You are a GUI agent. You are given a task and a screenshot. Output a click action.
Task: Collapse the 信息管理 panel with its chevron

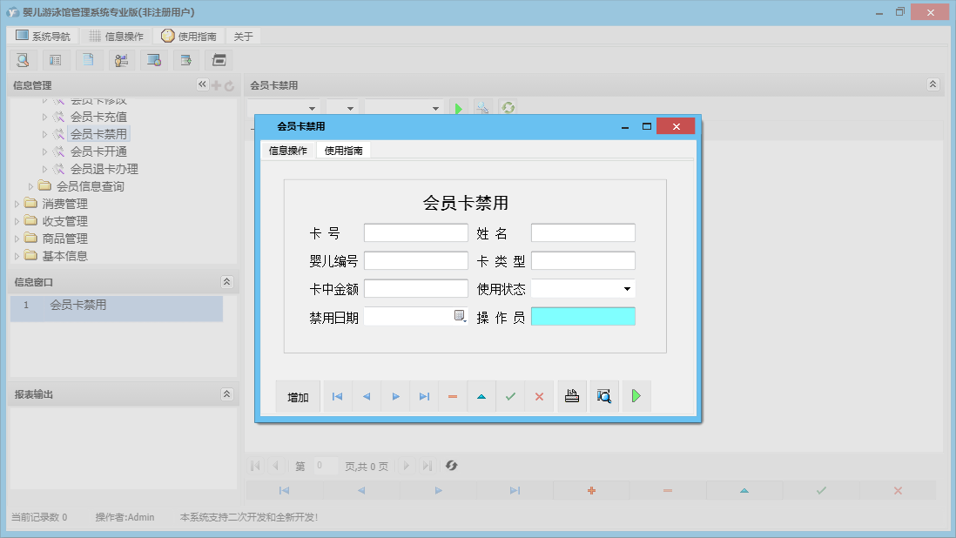201,84
